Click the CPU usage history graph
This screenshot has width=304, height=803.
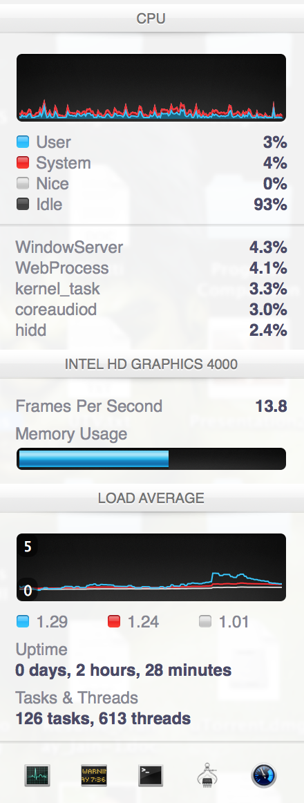pos(151,88)
